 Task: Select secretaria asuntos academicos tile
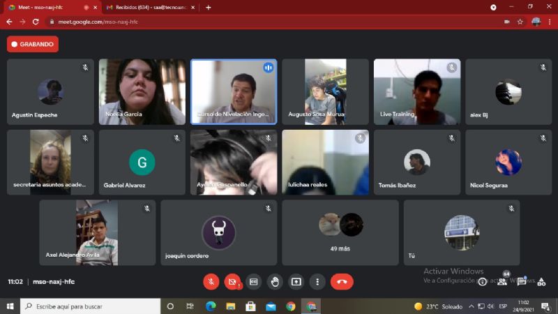[x=50, y=163]
